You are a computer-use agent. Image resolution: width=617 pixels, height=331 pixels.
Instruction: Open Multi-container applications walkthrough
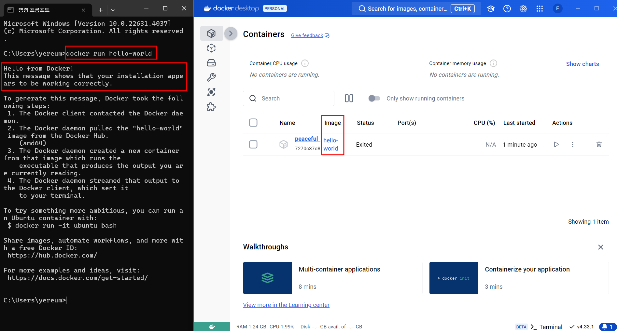332,278
